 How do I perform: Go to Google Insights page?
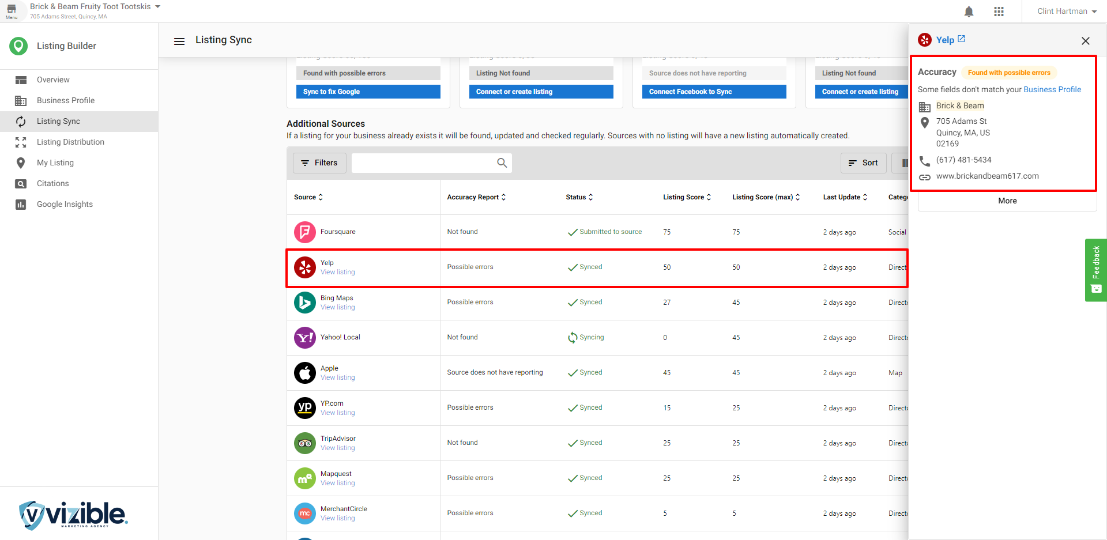tap(65, 205)
